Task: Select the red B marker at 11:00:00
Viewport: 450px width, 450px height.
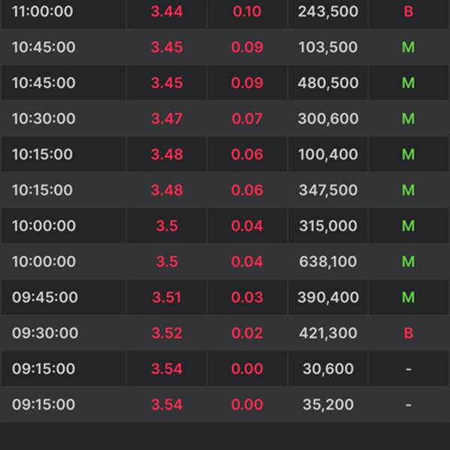Action: coord(408,12)
